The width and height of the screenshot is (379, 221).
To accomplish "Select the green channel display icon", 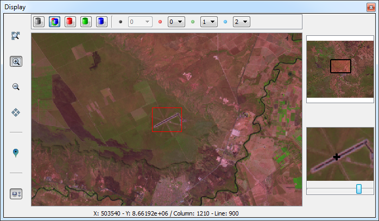I will [85, 22].
